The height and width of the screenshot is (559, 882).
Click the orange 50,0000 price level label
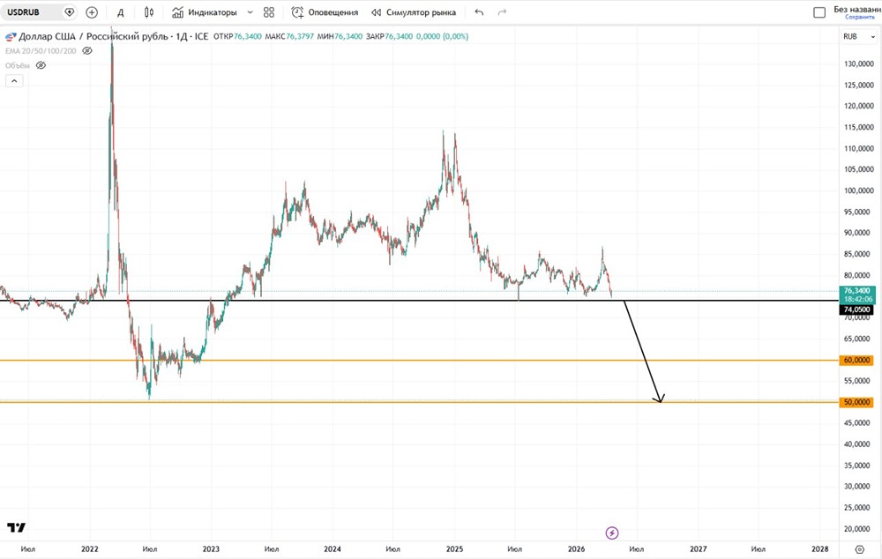coord(856,402)
